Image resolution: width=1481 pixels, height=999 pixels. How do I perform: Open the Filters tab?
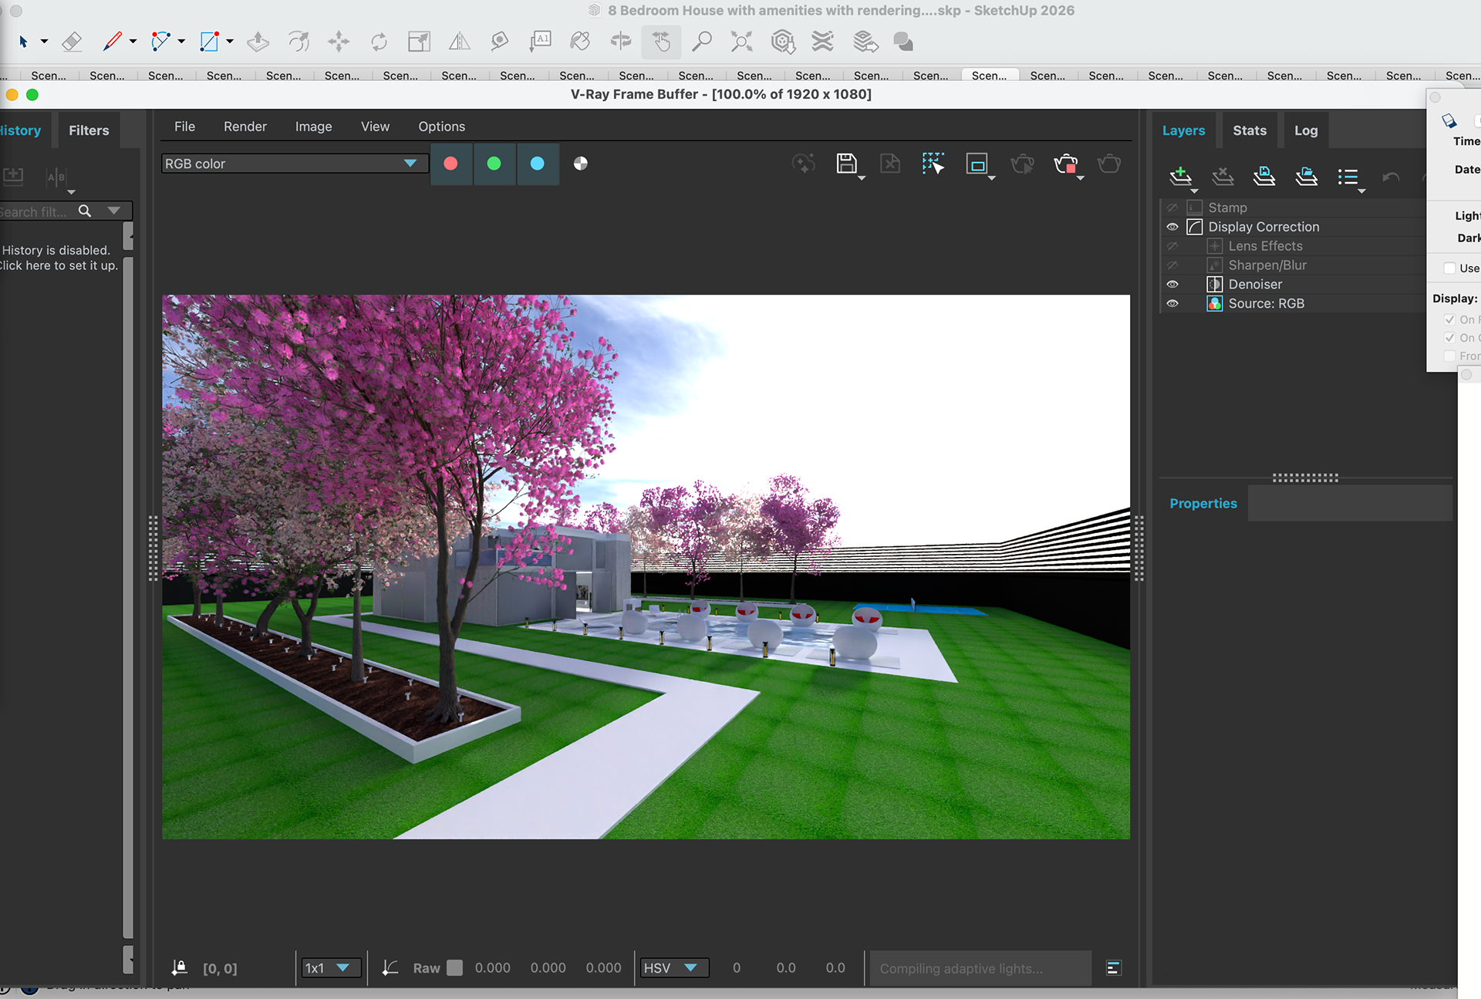89,130
